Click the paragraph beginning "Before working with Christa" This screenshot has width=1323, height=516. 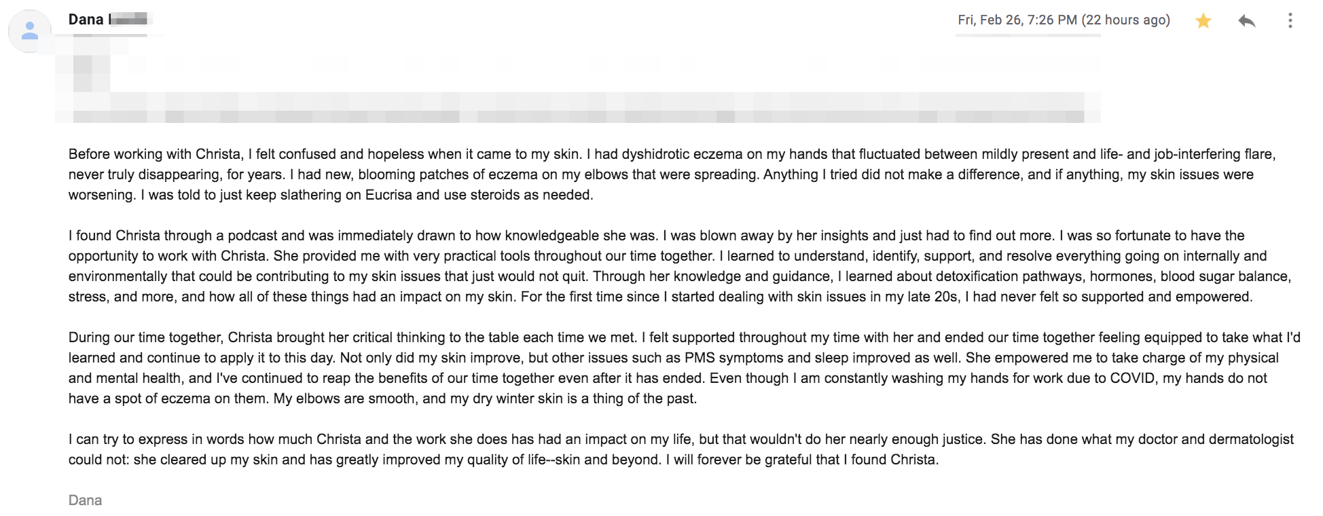pyautogui.click(x=672, y=174)
